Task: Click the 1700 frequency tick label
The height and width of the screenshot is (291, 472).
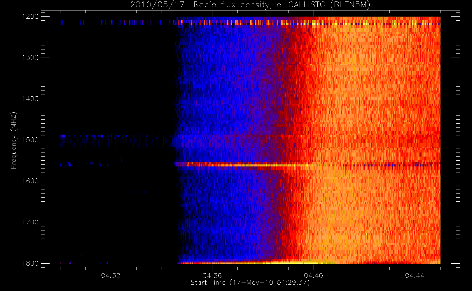Action: (30, 222)
